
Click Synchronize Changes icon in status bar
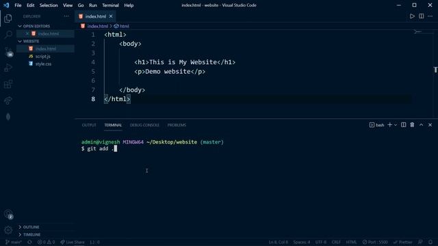tap(29, 242)
